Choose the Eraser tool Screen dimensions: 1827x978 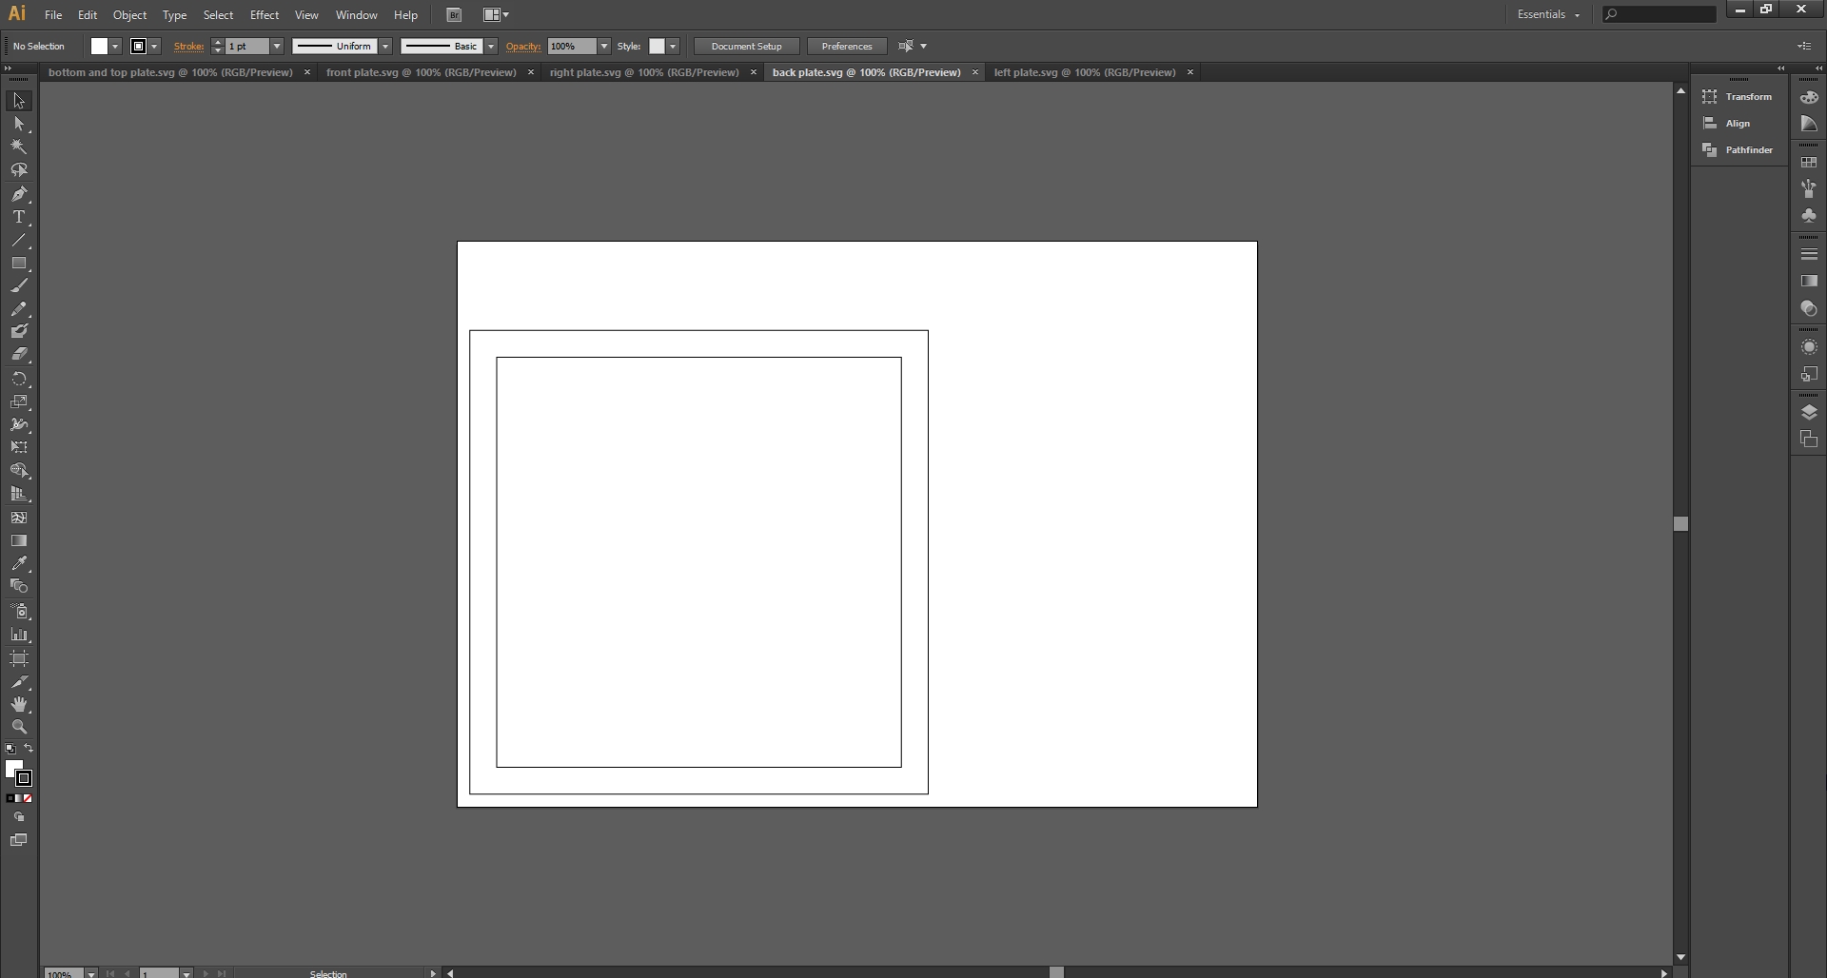pos(19,354)
